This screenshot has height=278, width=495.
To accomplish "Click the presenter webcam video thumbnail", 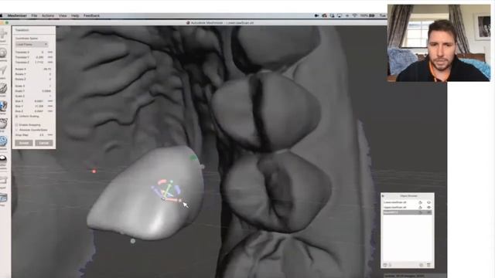I will pos(439,43).
